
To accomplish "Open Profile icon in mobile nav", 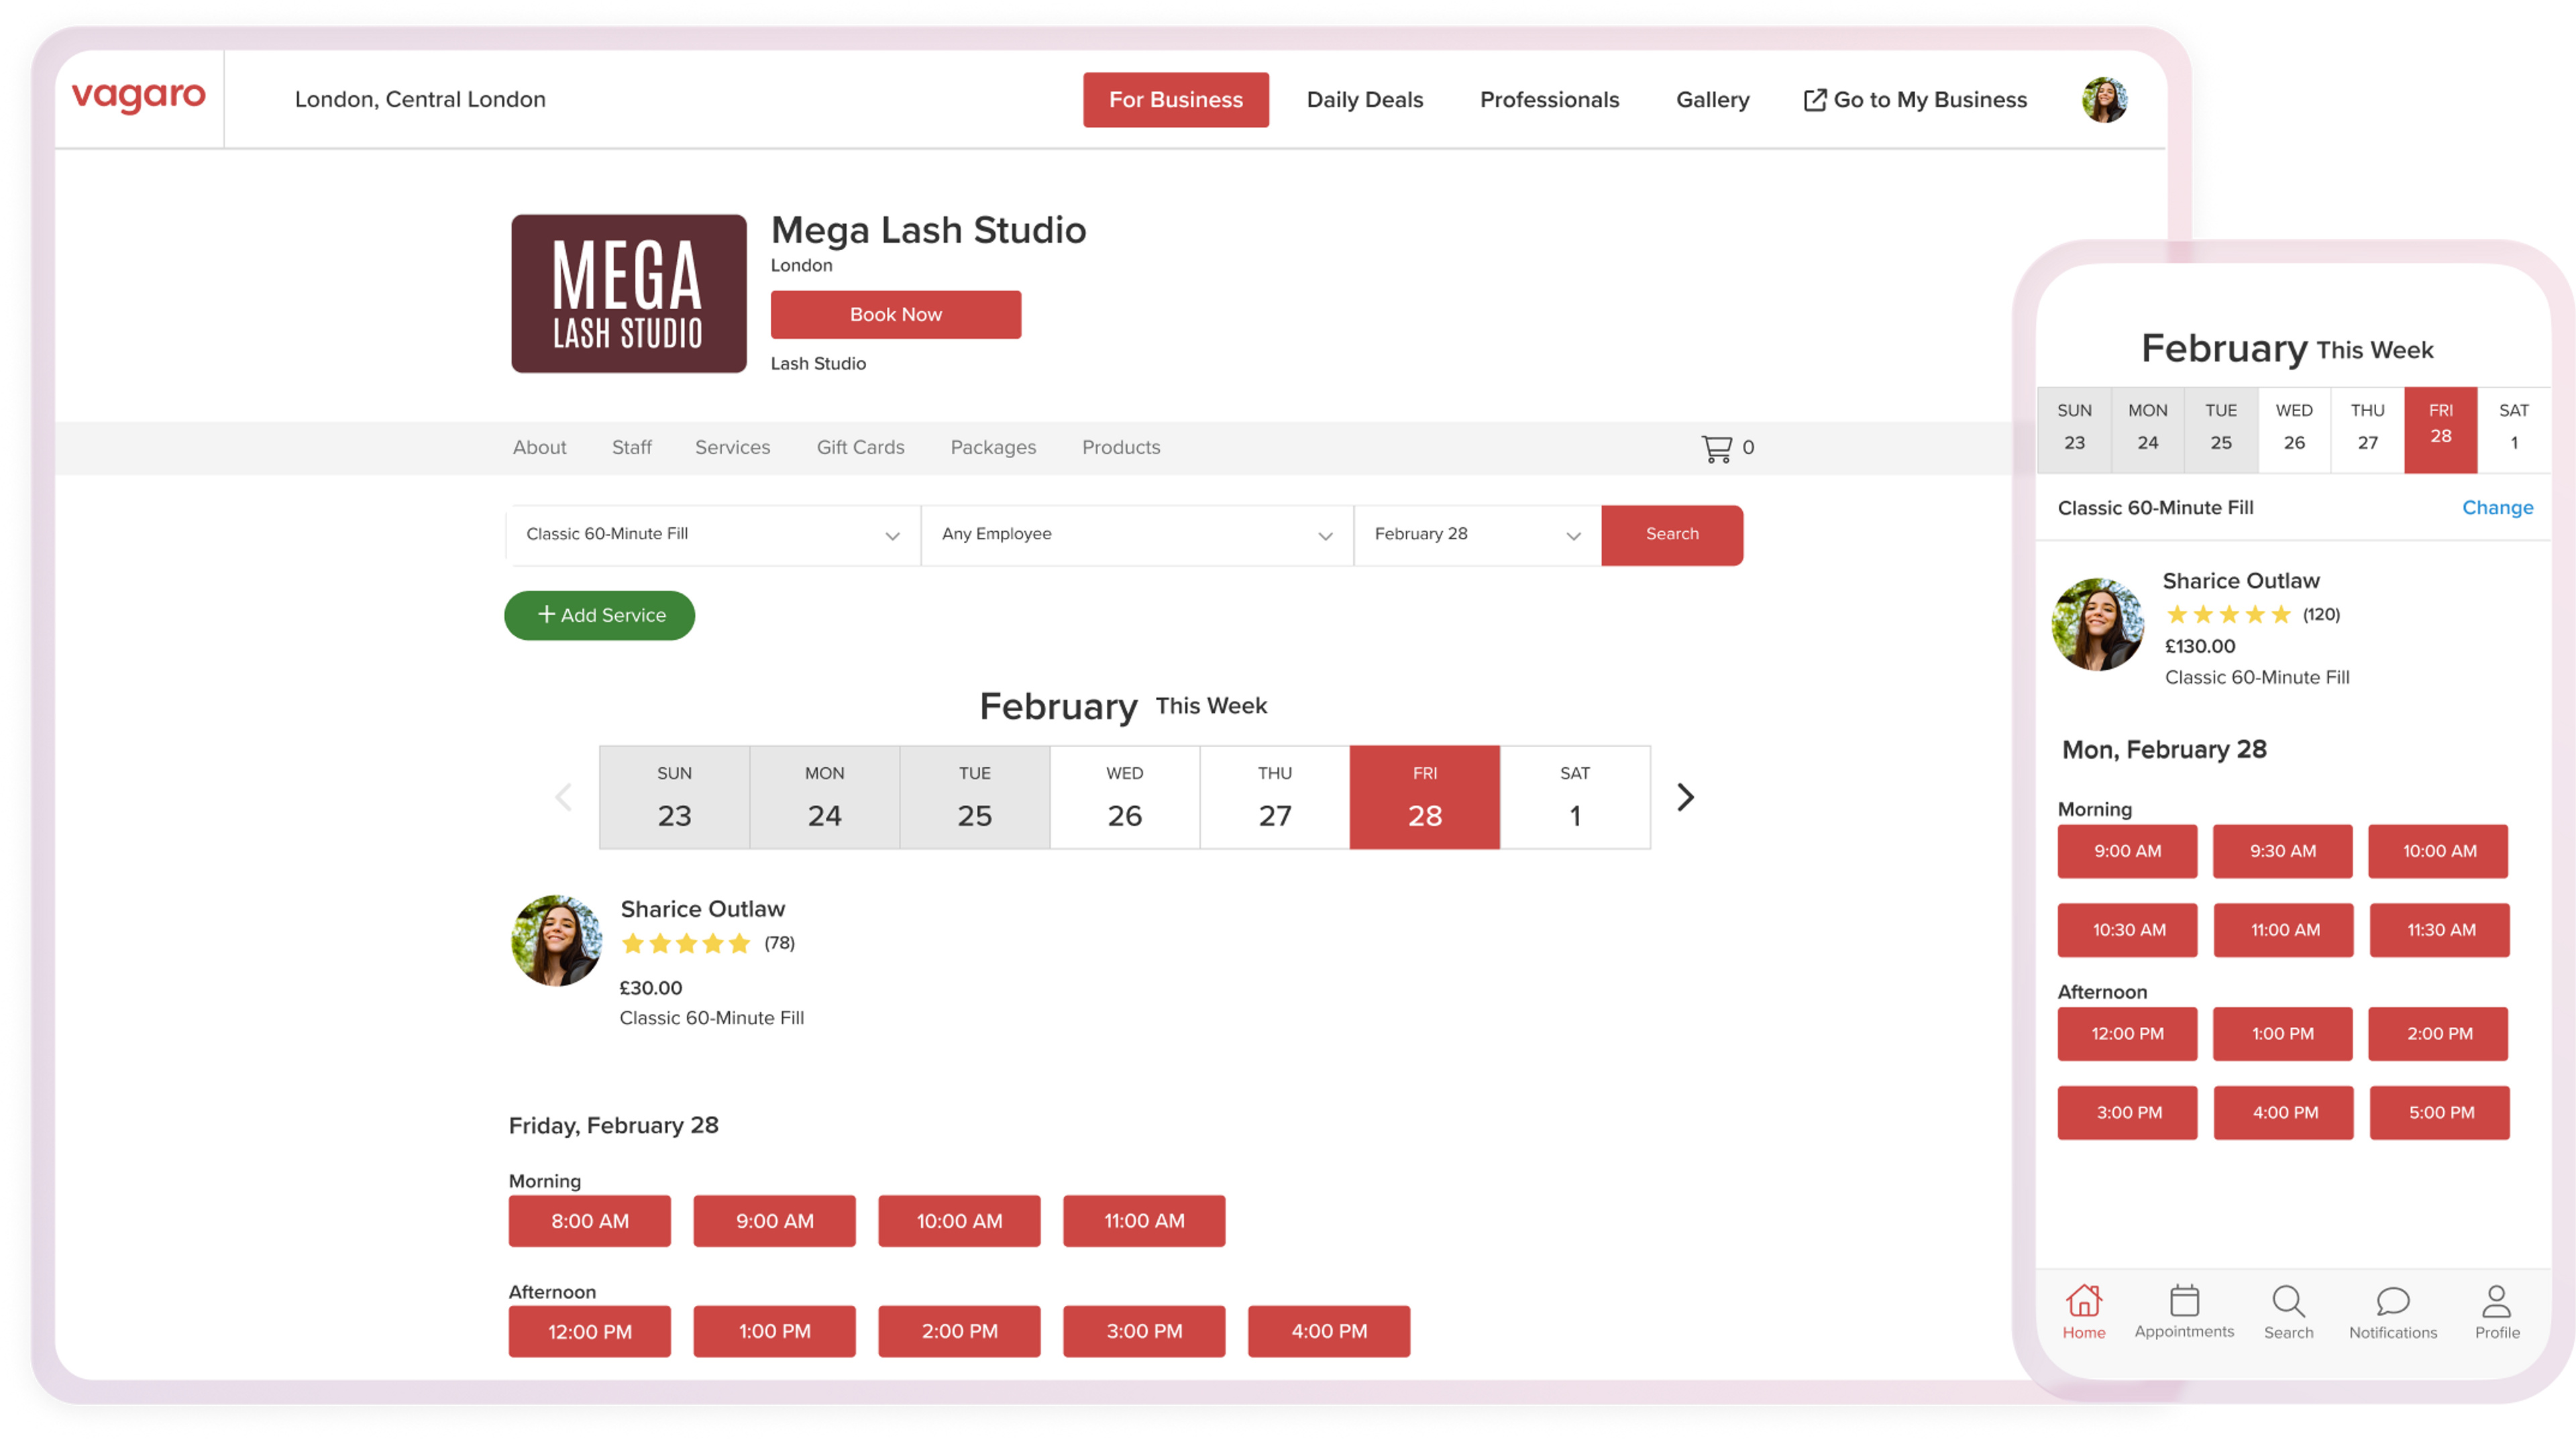I will (x=2496, y=1301).
